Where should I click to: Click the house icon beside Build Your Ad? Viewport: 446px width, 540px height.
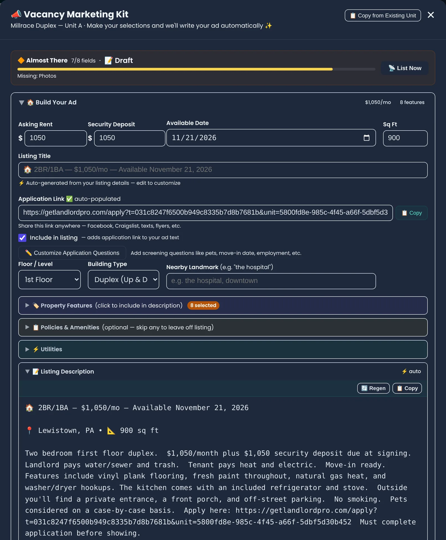30,102
